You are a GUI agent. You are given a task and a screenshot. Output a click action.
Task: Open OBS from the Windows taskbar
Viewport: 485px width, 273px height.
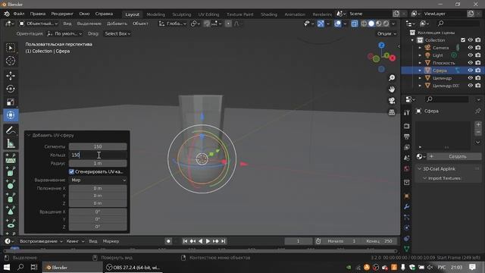(x=133, y=268)
